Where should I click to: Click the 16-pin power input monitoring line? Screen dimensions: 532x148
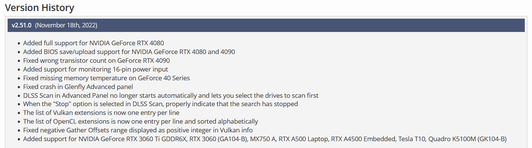click(x=95, y=69)
